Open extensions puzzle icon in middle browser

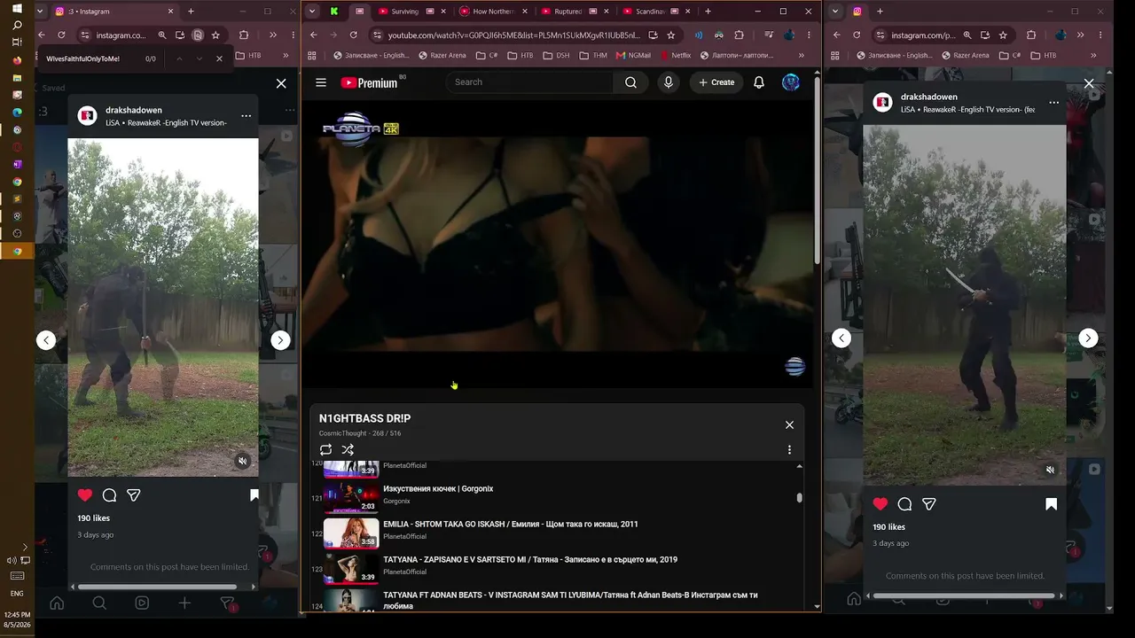(739, 35)
